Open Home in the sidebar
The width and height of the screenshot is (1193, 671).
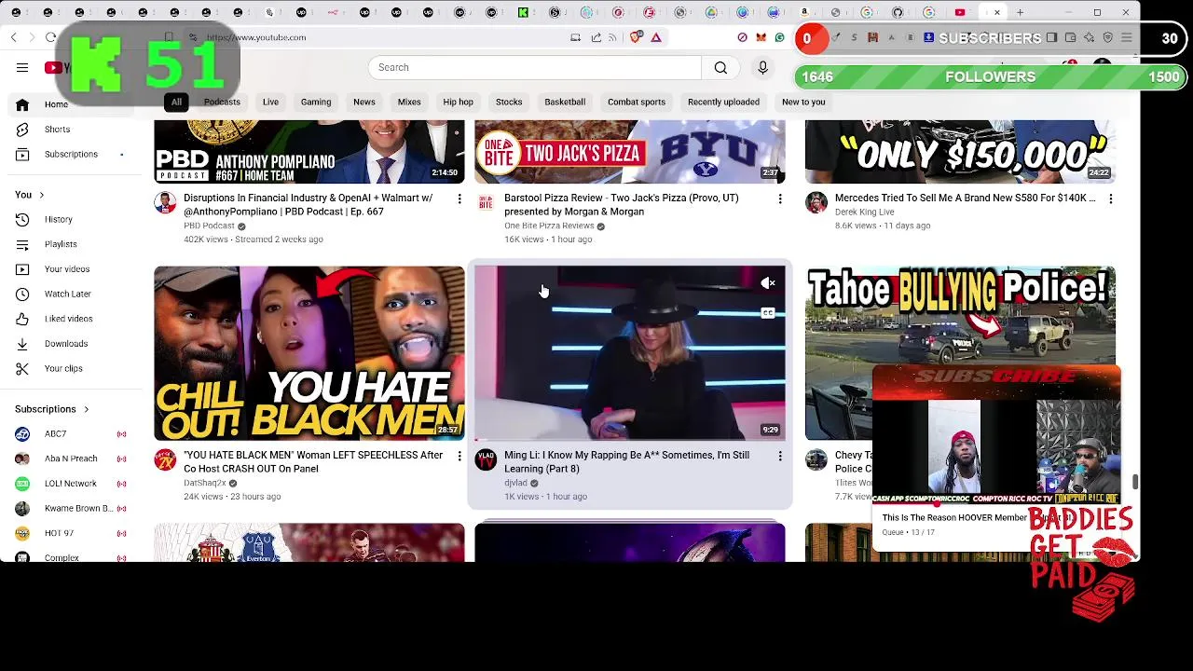click(56, 104)
